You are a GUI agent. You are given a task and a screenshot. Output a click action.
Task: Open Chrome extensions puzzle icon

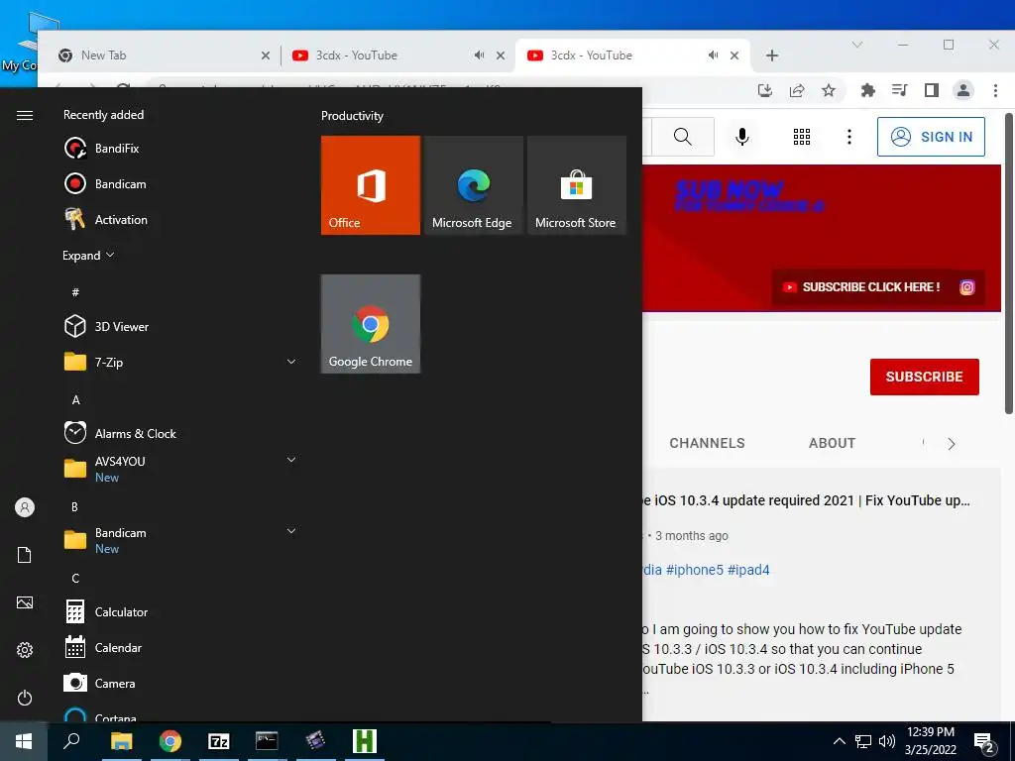coord(868,90)
